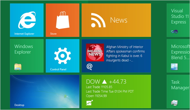Click the stock chart arrow icon
This screenshot has width=190, height=110.
pyautogui.click(x=89, y=102)
